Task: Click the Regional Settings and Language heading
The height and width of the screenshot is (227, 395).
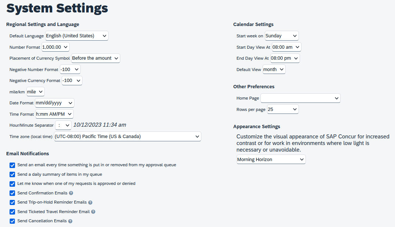Action: [x=43, y=25]
